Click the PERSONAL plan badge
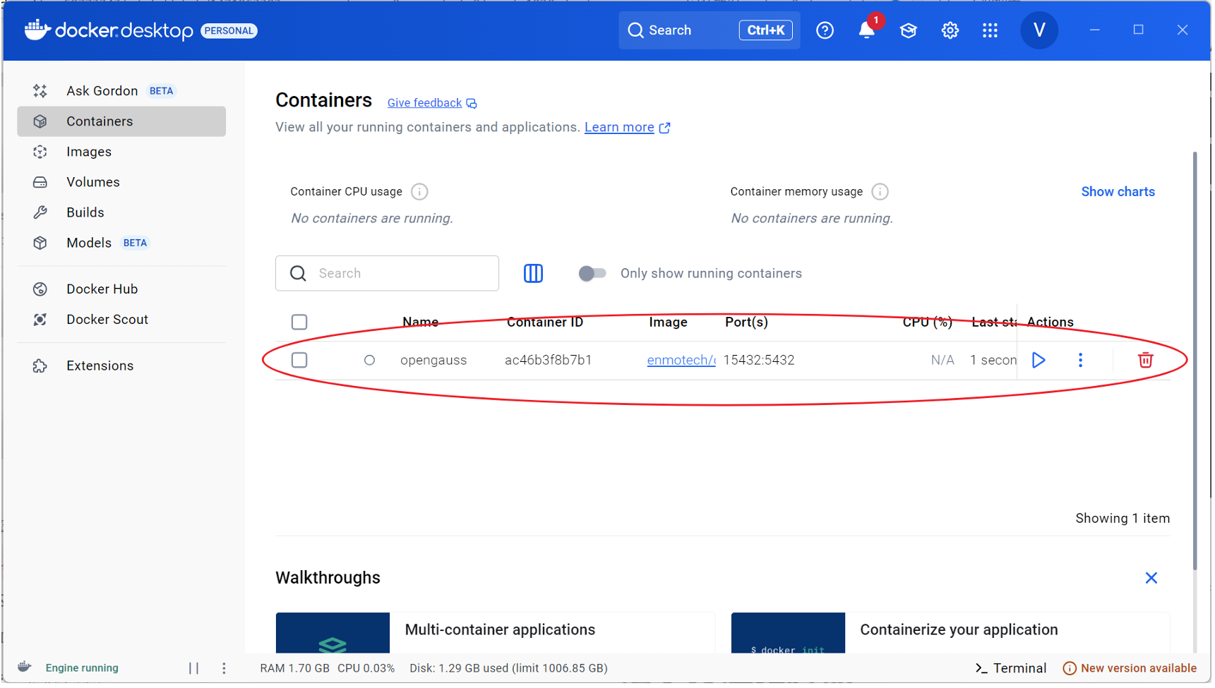 click(229, 30)
